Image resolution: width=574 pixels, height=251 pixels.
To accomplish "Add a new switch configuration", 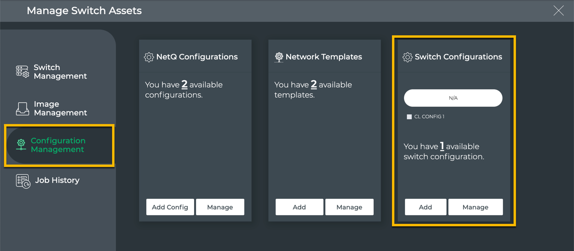I will tap(425, 207).
